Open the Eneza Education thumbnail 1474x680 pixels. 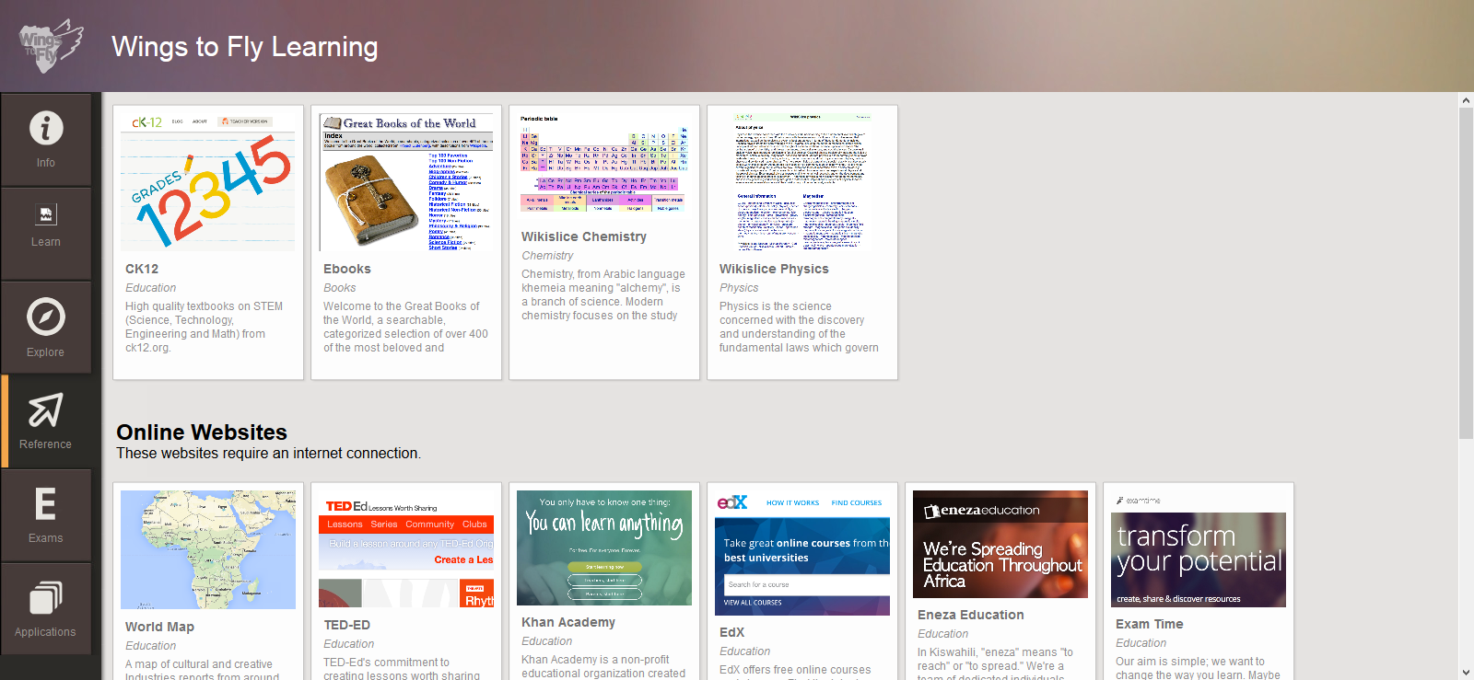1000,544
